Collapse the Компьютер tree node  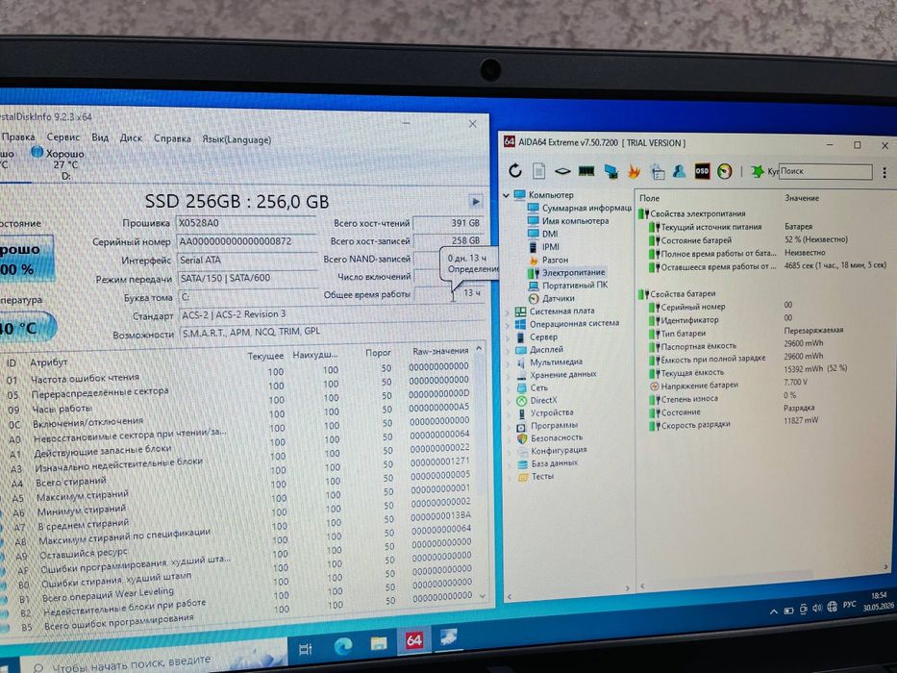(507, 195)
